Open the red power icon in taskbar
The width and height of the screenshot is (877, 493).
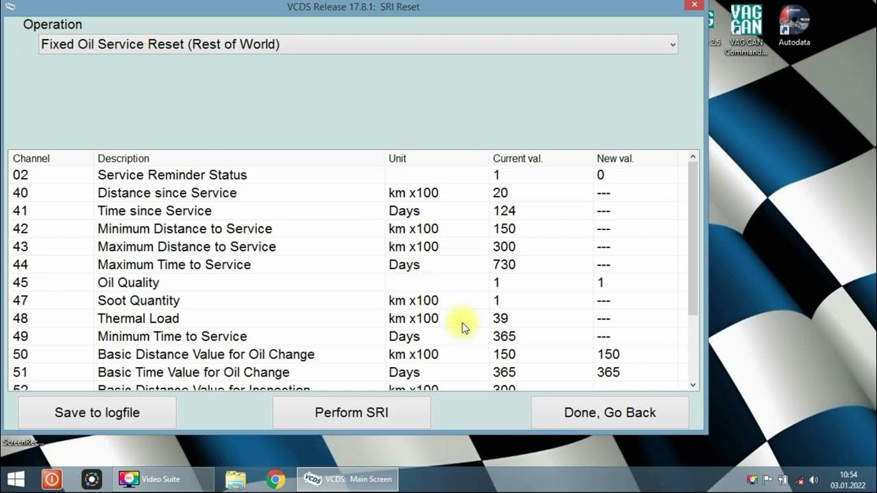(x=52, y=479)
